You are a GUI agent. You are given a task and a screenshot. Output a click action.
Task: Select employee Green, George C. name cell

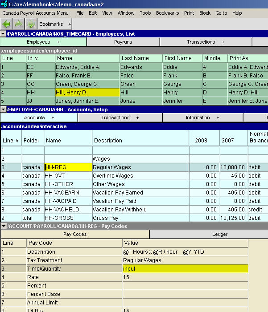pos(87,84)
